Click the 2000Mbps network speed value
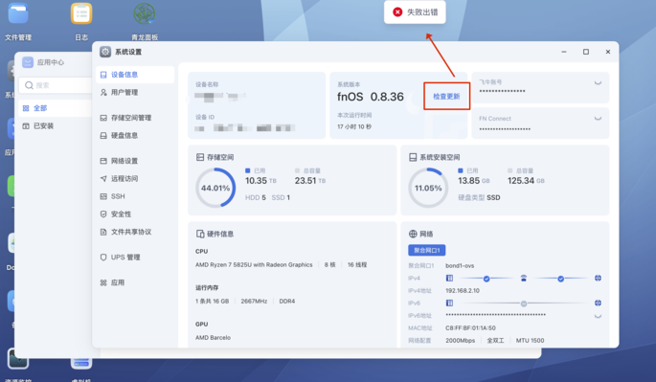This screenshot has width=656, height=382. pyautogui.click(x=461, y=341)
